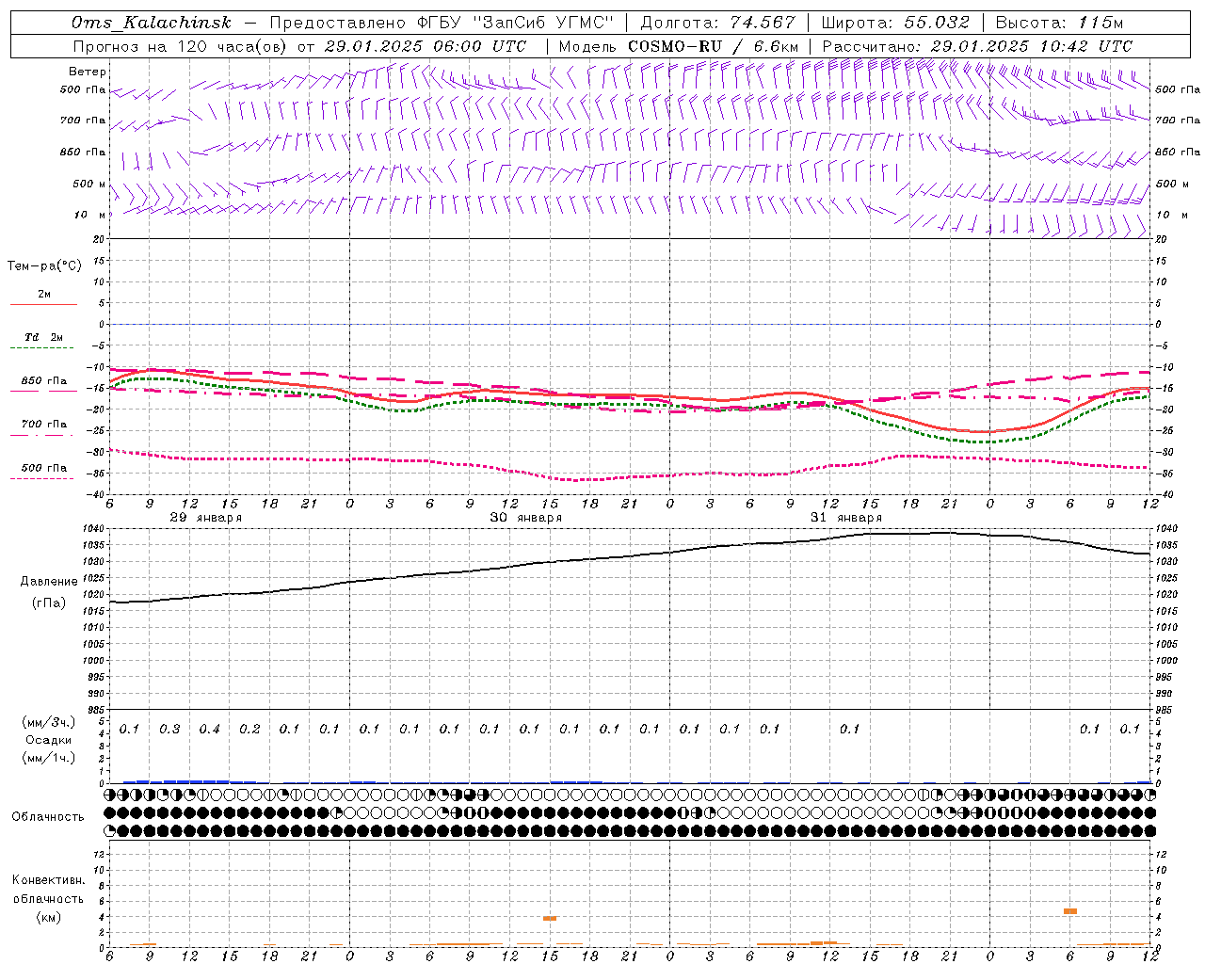Click the "500 гПа" temperature legend entry
The height and width of the screenshot is (964, 1205).
pos(44,468)
